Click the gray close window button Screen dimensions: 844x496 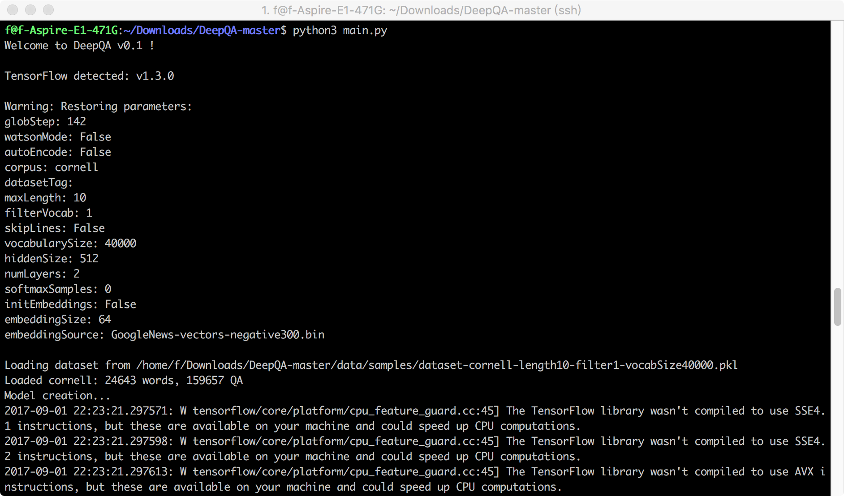click(x=13, y=10)
